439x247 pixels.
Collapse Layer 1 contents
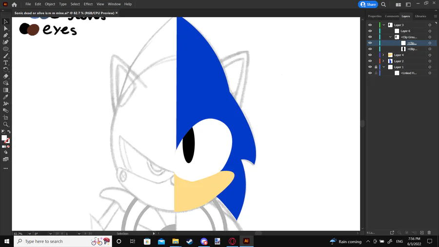384,67
